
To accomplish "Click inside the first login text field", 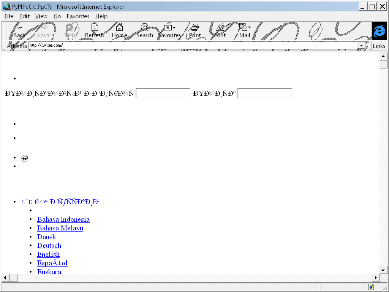I will [163, 93].
